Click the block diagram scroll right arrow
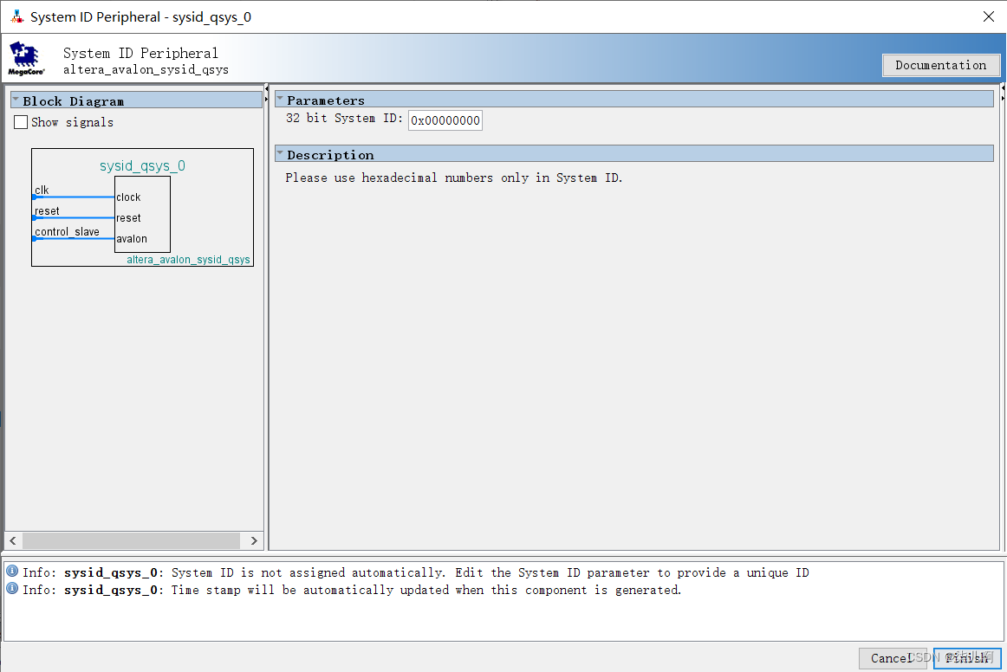Viewport: 1007px width, 672px height. point(254,540)
